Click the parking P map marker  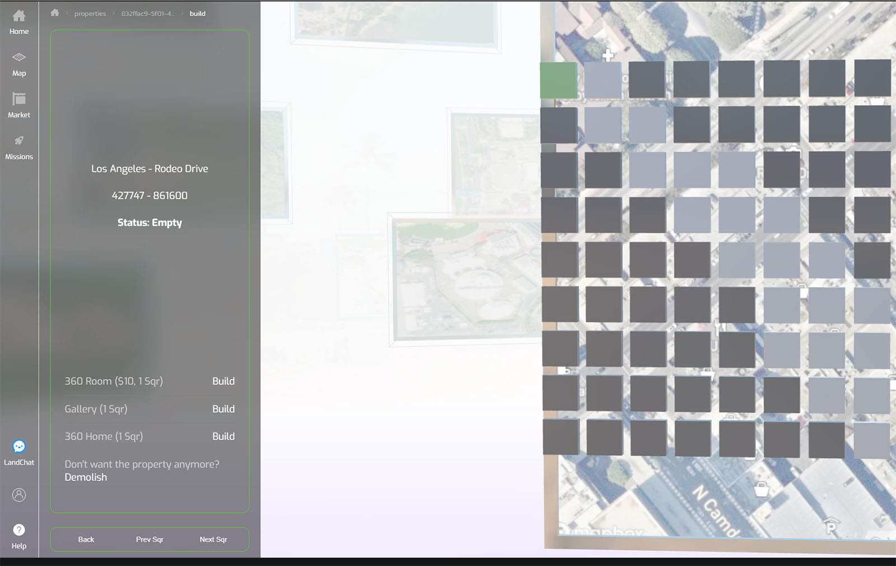pyautogui.click(x=831, y=526)
